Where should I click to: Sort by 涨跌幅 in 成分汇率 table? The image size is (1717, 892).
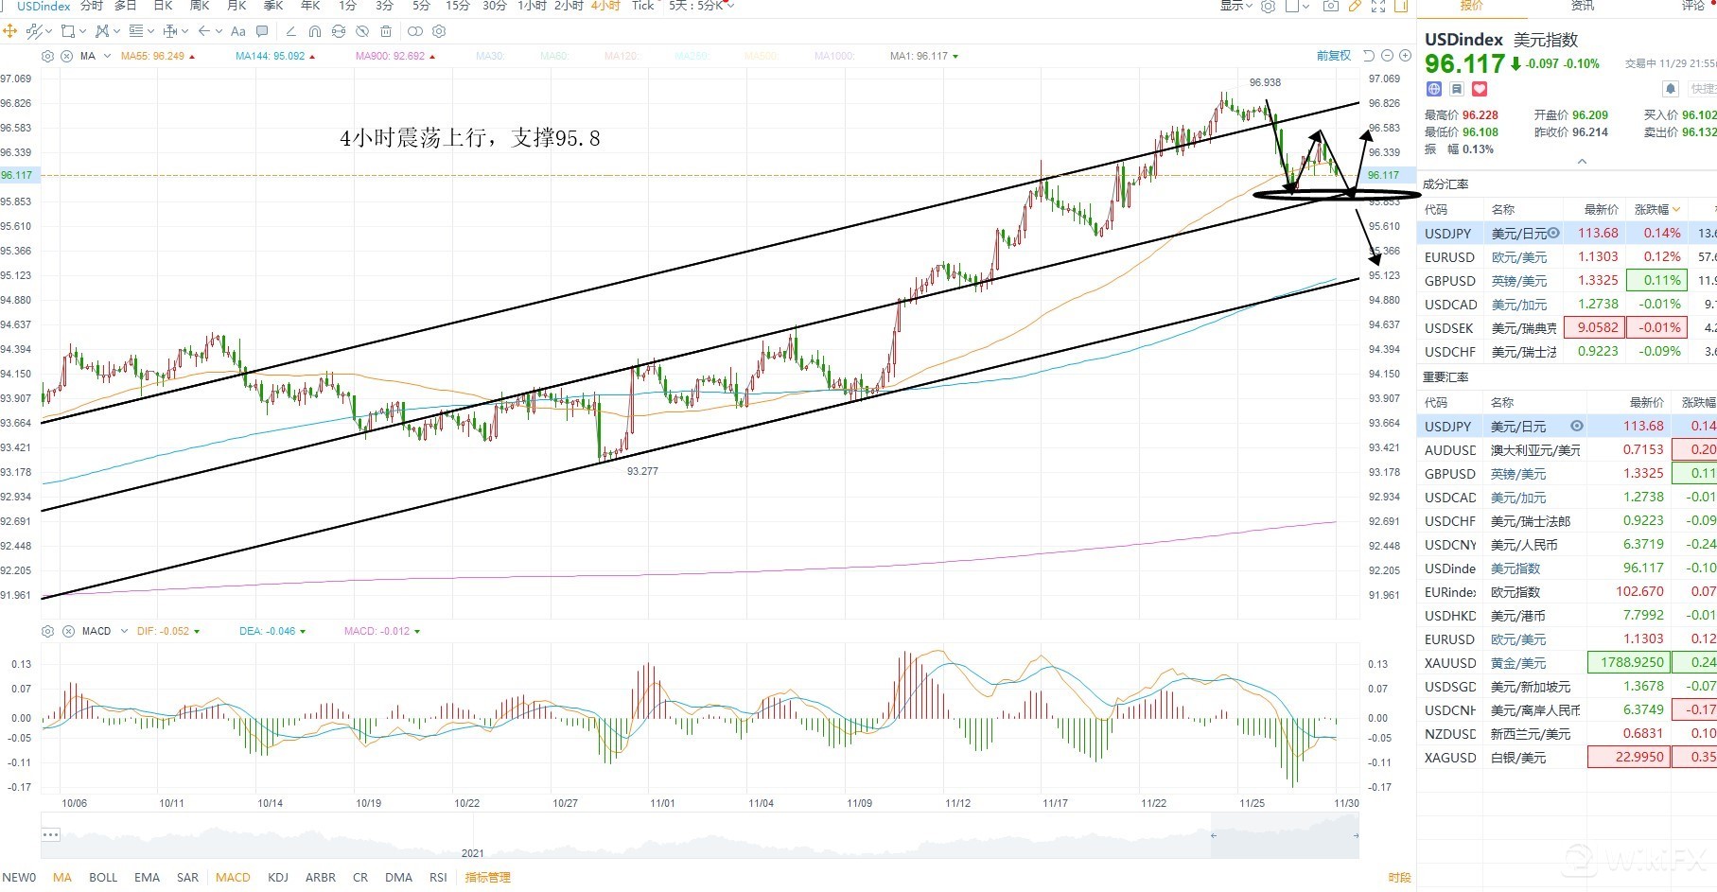[x=1657, y=209]
